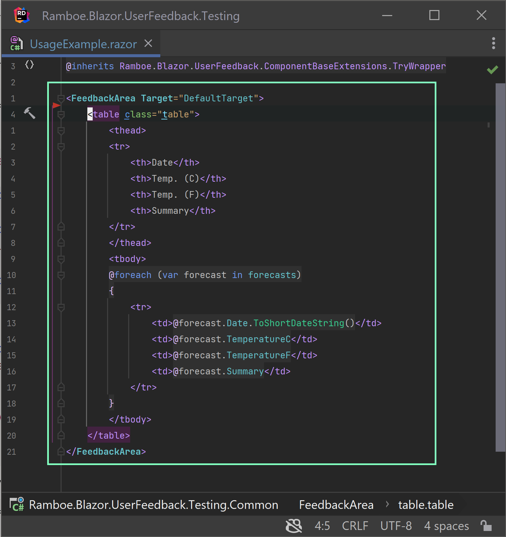Screen dimensions: 506x537
Task: Click the status bar icon left of 4:5
Action: pyautogui.click(x=294, y=526)
